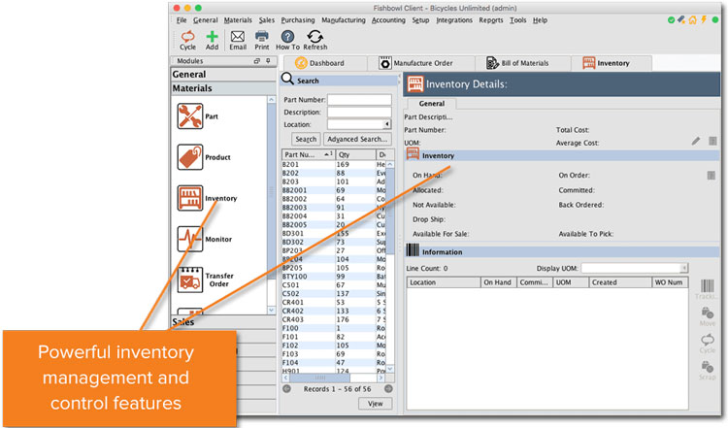The height and width of the screenshot is (428, 728).
Task: Click the On Hand column header
Action: (x=499, y=282)
